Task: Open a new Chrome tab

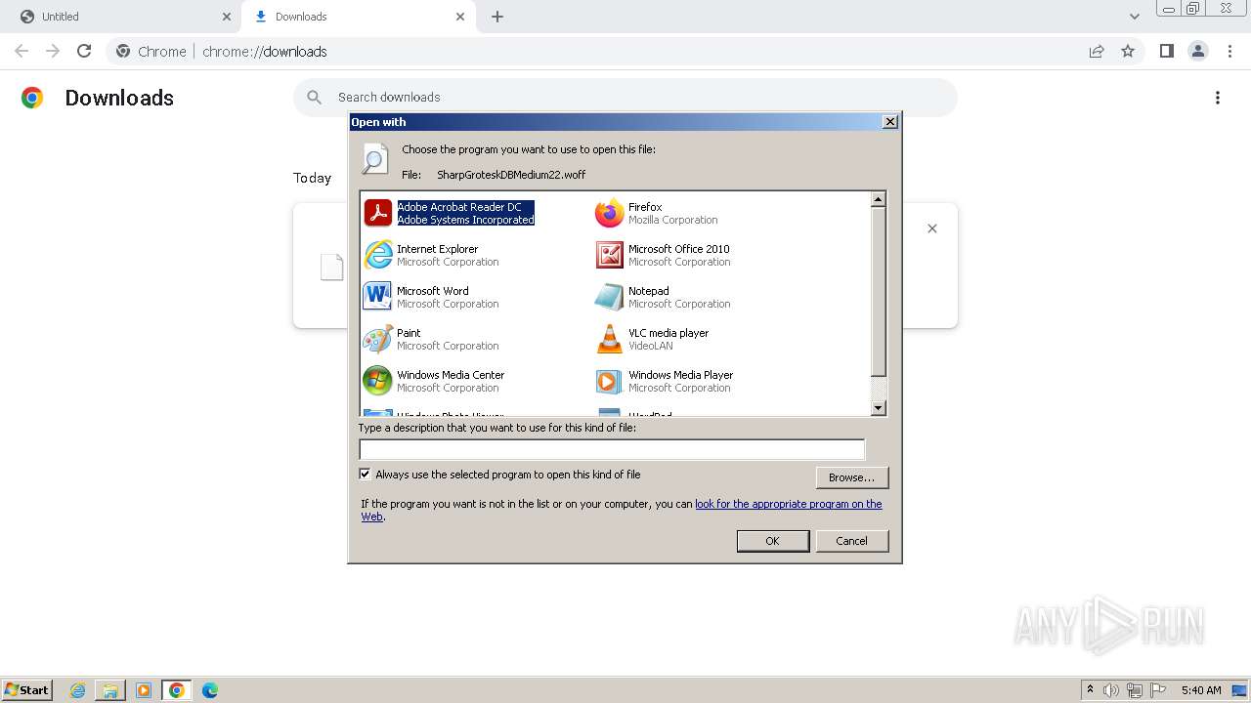Action: point(497,17)
